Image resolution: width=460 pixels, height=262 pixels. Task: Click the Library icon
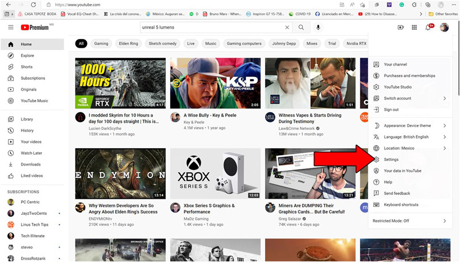[11, 119]
